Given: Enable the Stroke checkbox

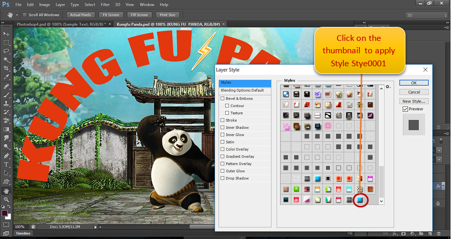Looking at the screenshot, I should coord(222,120).
